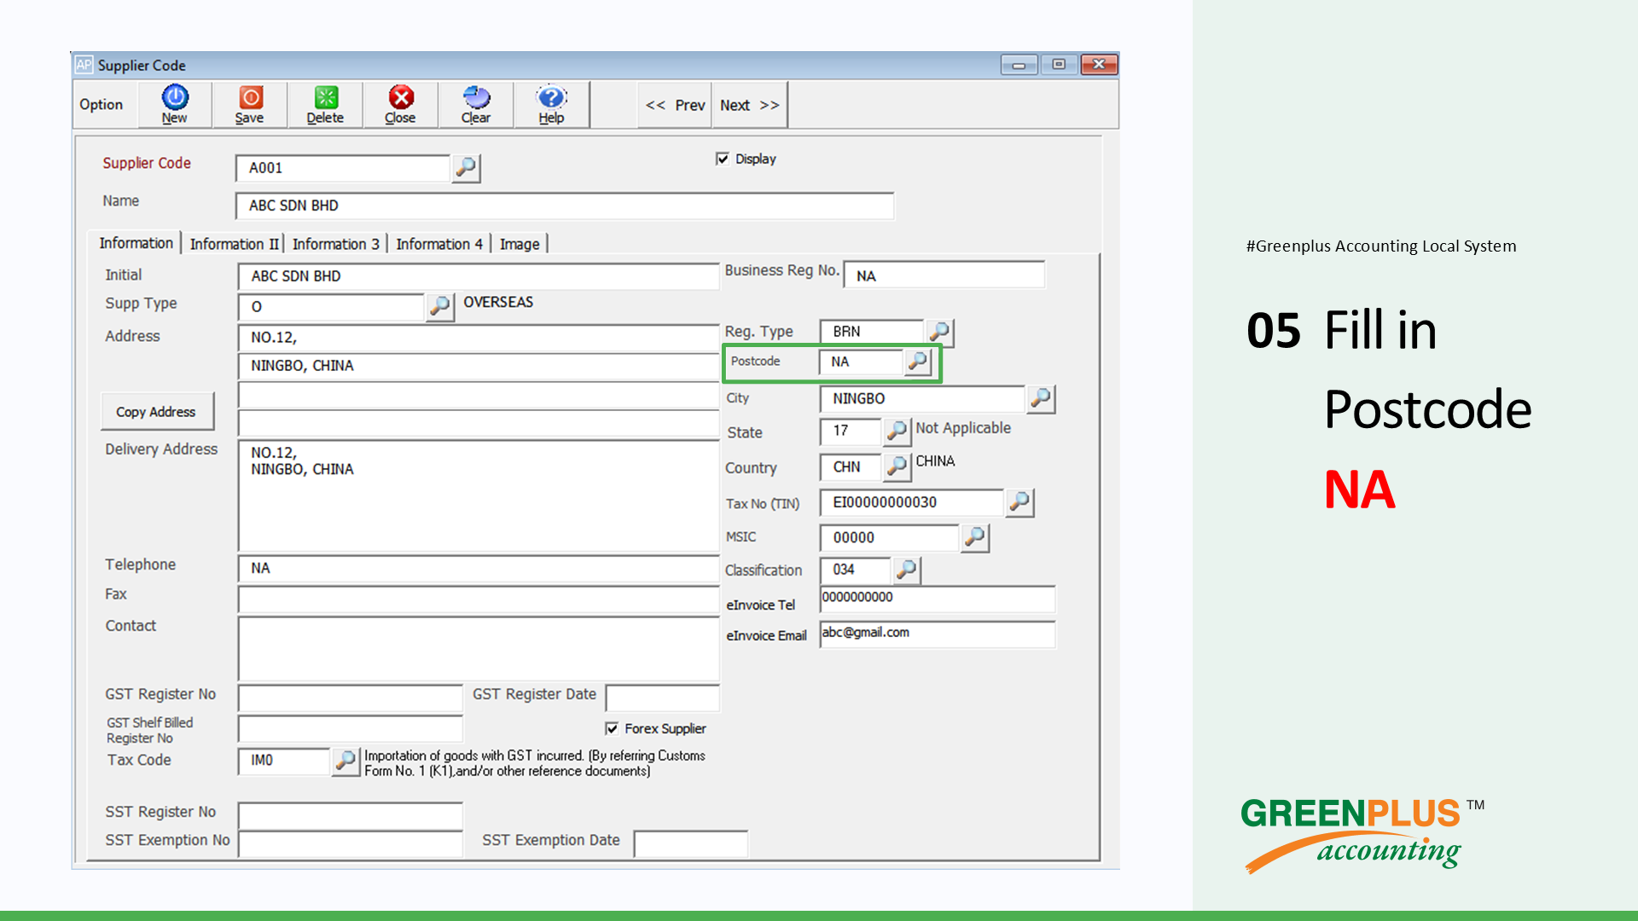Open the Option menu
This screenshot has height=921, width=1638.
102,105
